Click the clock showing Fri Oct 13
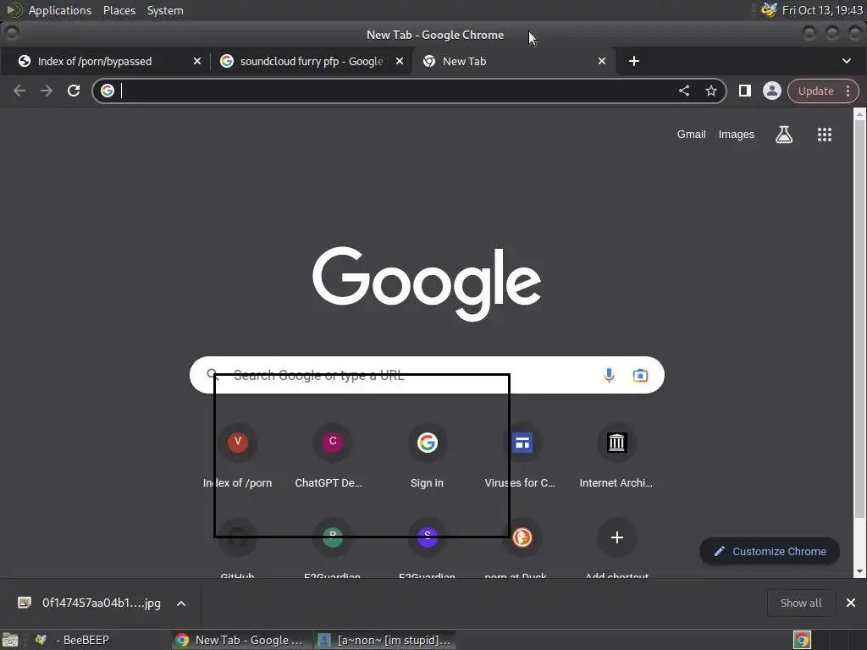The width and height of the screenshot is (867, 650). click(x=822, y=10)
